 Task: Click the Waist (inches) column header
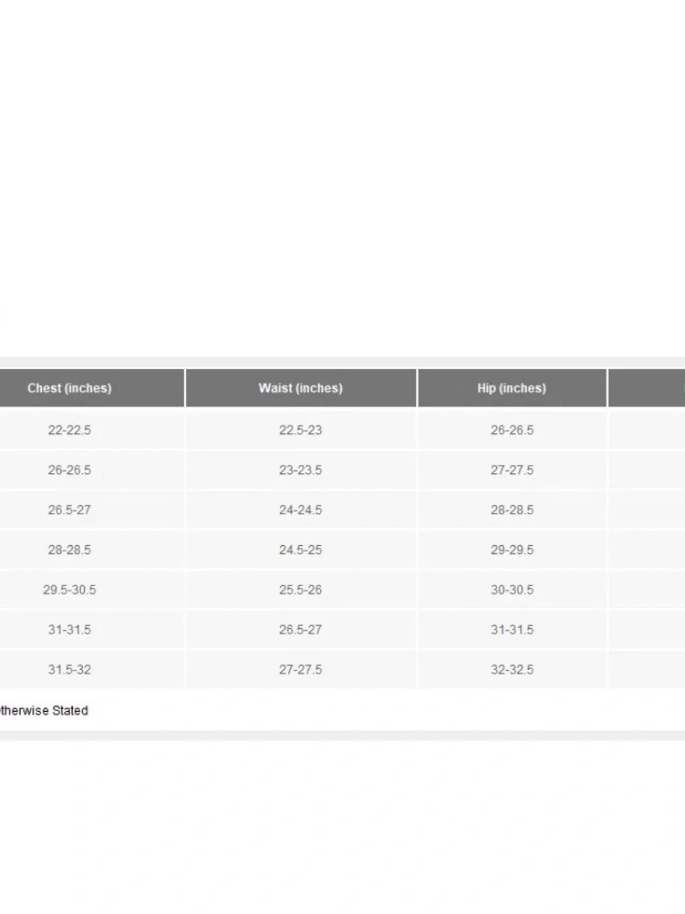301,388
